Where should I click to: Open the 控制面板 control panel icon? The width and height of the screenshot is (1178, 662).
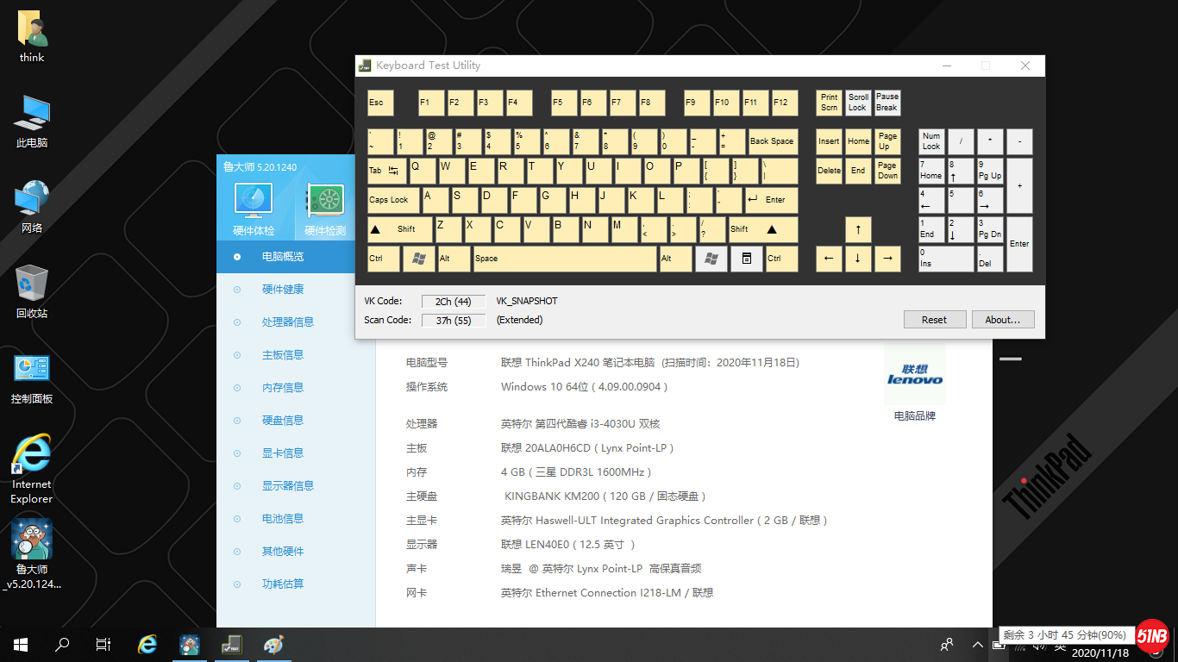32,369
